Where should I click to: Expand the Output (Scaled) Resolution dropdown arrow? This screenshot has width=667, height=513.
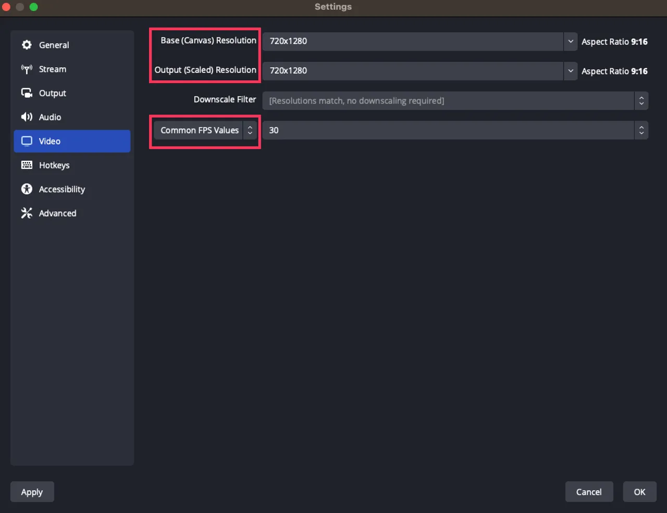571,71
